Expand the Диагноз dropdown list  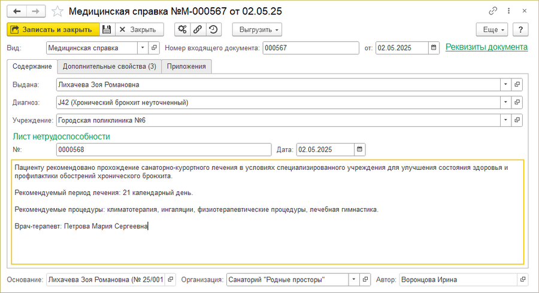(x=505, y=102)
